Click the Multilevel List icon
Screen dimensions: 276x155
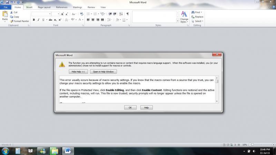[x=102, y=14]
